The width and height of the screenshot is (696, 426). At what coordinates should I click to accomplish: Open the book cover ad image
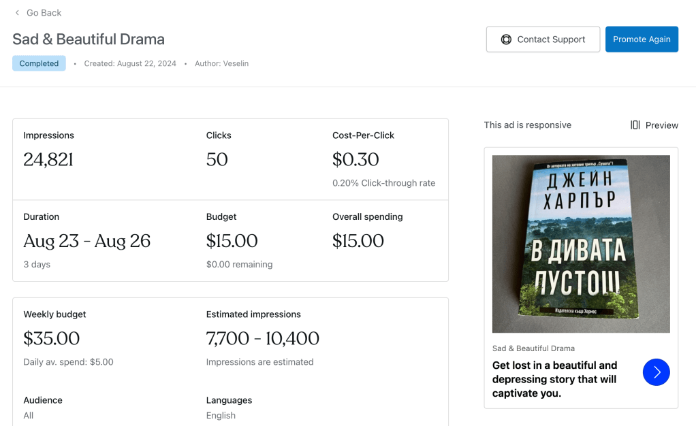click(x=581, y=244)
